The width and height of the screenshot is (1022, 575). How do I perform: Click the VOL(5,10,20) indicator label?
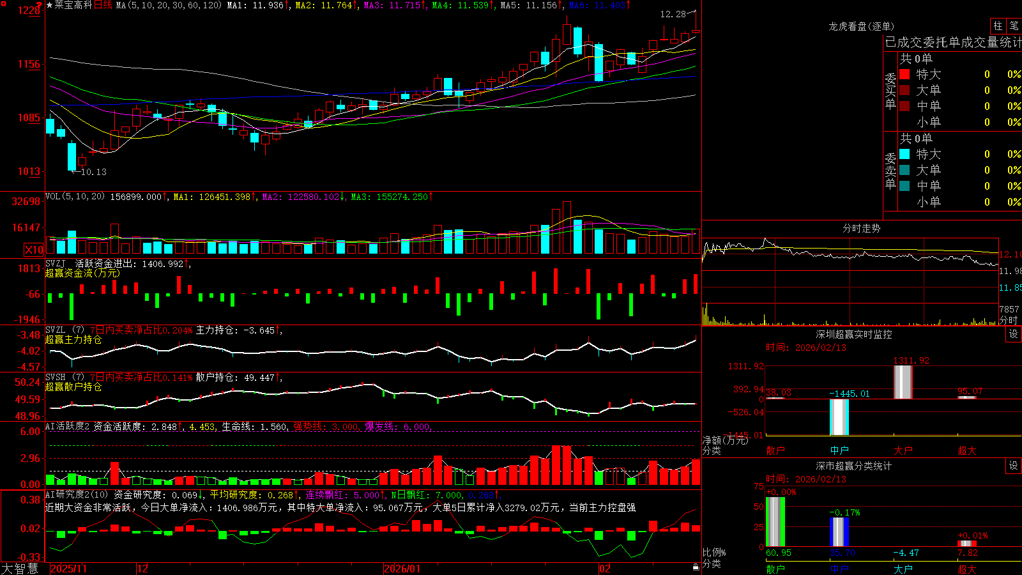click(x=75, y=197)
